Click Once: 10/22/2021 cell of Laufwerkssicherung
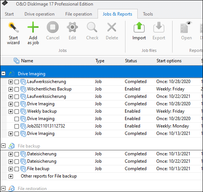 tap(173, 96)
